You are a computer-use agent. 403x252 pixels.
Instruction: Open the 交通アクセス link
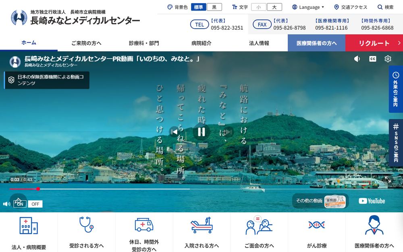click(x=351, y=7)
